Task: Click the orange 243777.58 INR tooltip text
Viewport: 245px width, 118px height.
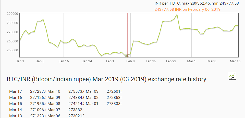Action: 188,9
